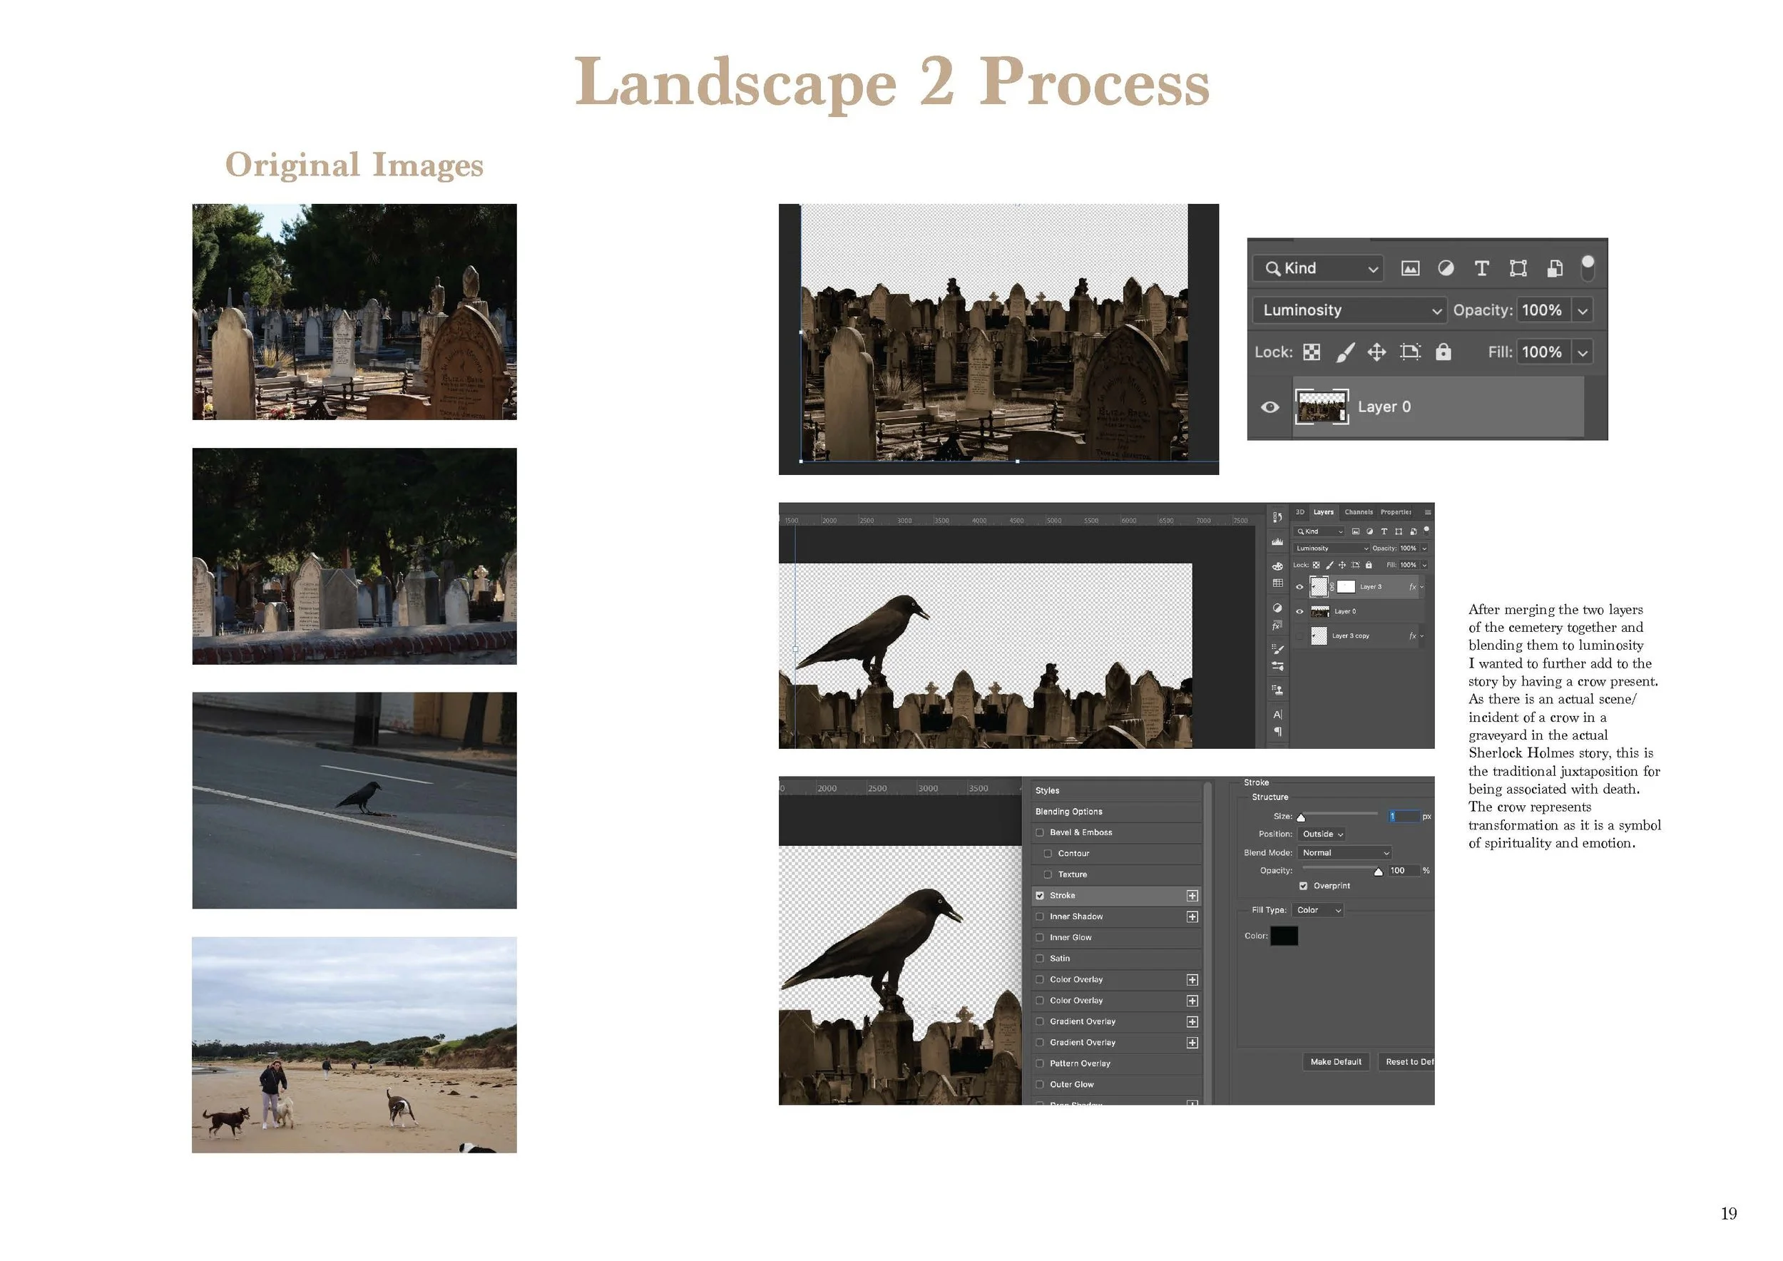The width and height of the screenshot is (1783, 1261).
Task: Open the Histogram panel from the dock
Action: 1277,542
